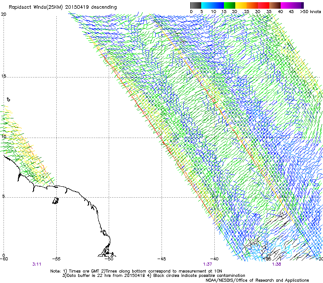The image size is (323, 283).
Task: Click the brown 35-40 knots legend segment
Action: click(275, 5)
